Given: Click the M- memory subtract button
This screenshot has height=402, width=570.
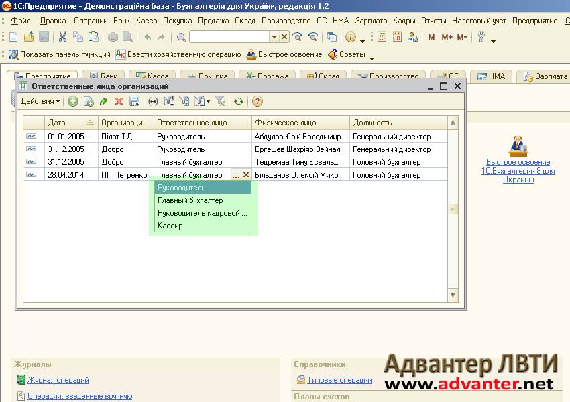Looking at the screenshot, I should 462,37.
